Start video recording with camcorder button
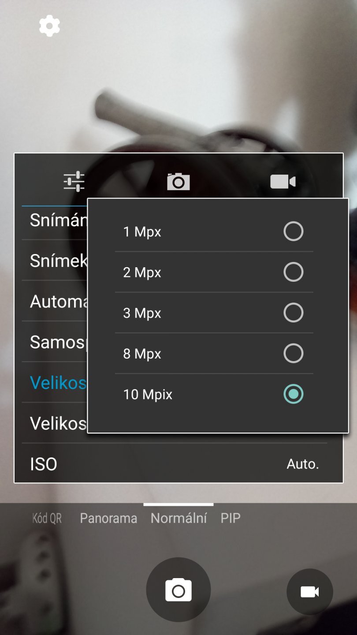This screenshot has height=635, width=357. 309,592
